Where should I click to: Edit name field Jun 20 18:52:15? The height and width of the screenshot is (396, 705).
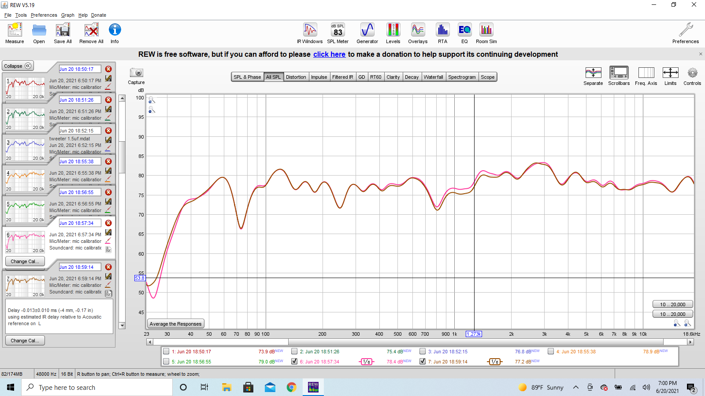pyautogui.click(x=80, y=131)
